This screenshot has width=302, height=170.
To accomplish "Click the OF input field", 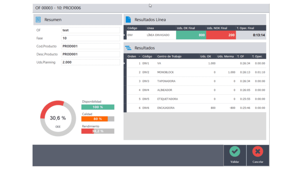I will pyautogui.click(x=91, y=30).
